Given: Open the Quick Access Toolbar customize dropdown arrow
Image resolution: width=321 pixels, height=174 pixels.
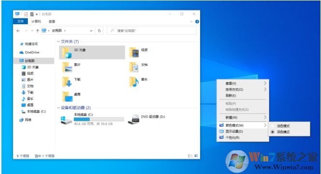Looking at the screenshot, I should coord(37,14).
